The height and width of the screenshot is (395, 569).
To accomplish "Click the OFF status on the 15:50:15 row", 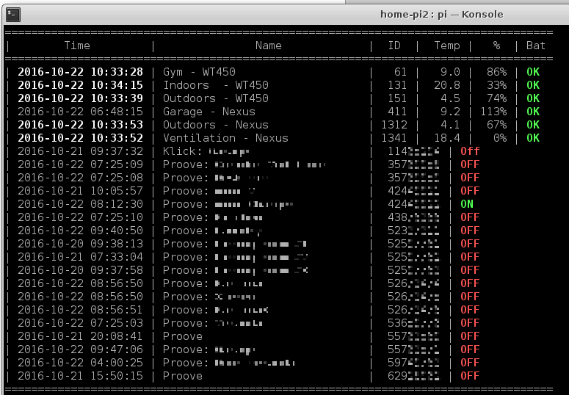I will pyautogui.click(x=470, y=376).
